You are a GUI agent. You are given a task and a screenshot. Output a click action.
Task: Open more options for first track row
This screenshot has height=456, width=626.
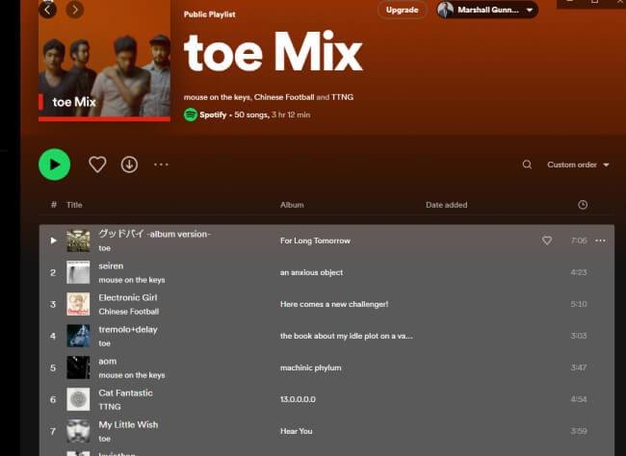click(x=600, y=241)
